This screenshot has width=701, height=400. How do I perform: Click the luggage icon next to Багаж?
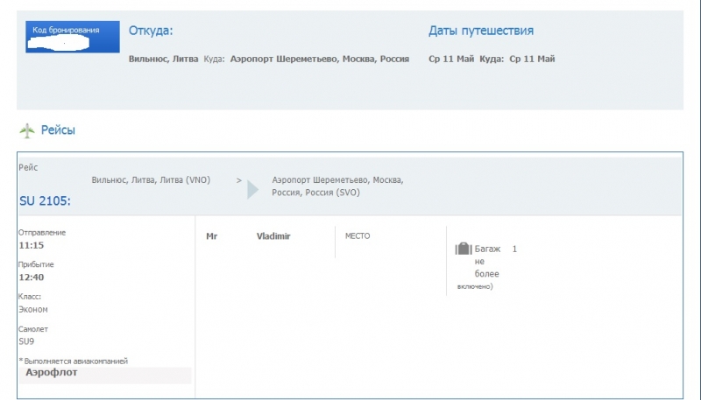(x=464, y=249)
